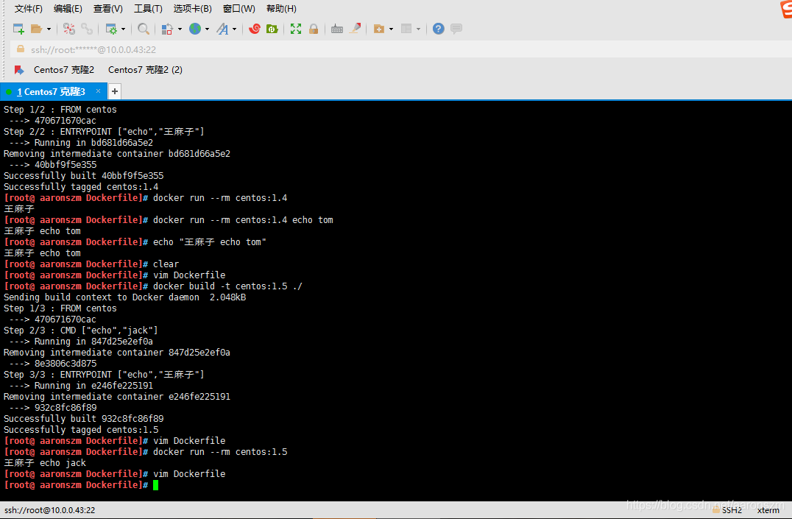
Task: Launch Xftp with the red swirl icon
Action: [255, 29]
